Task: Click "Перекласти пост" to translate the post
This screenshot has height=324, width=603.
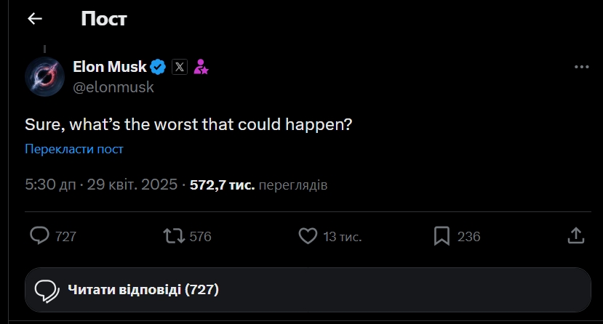Action: (x=74, y=149)
